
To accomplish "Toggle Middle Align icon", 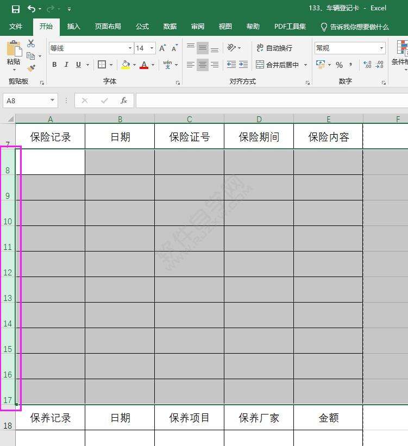I will click(203, 48).
